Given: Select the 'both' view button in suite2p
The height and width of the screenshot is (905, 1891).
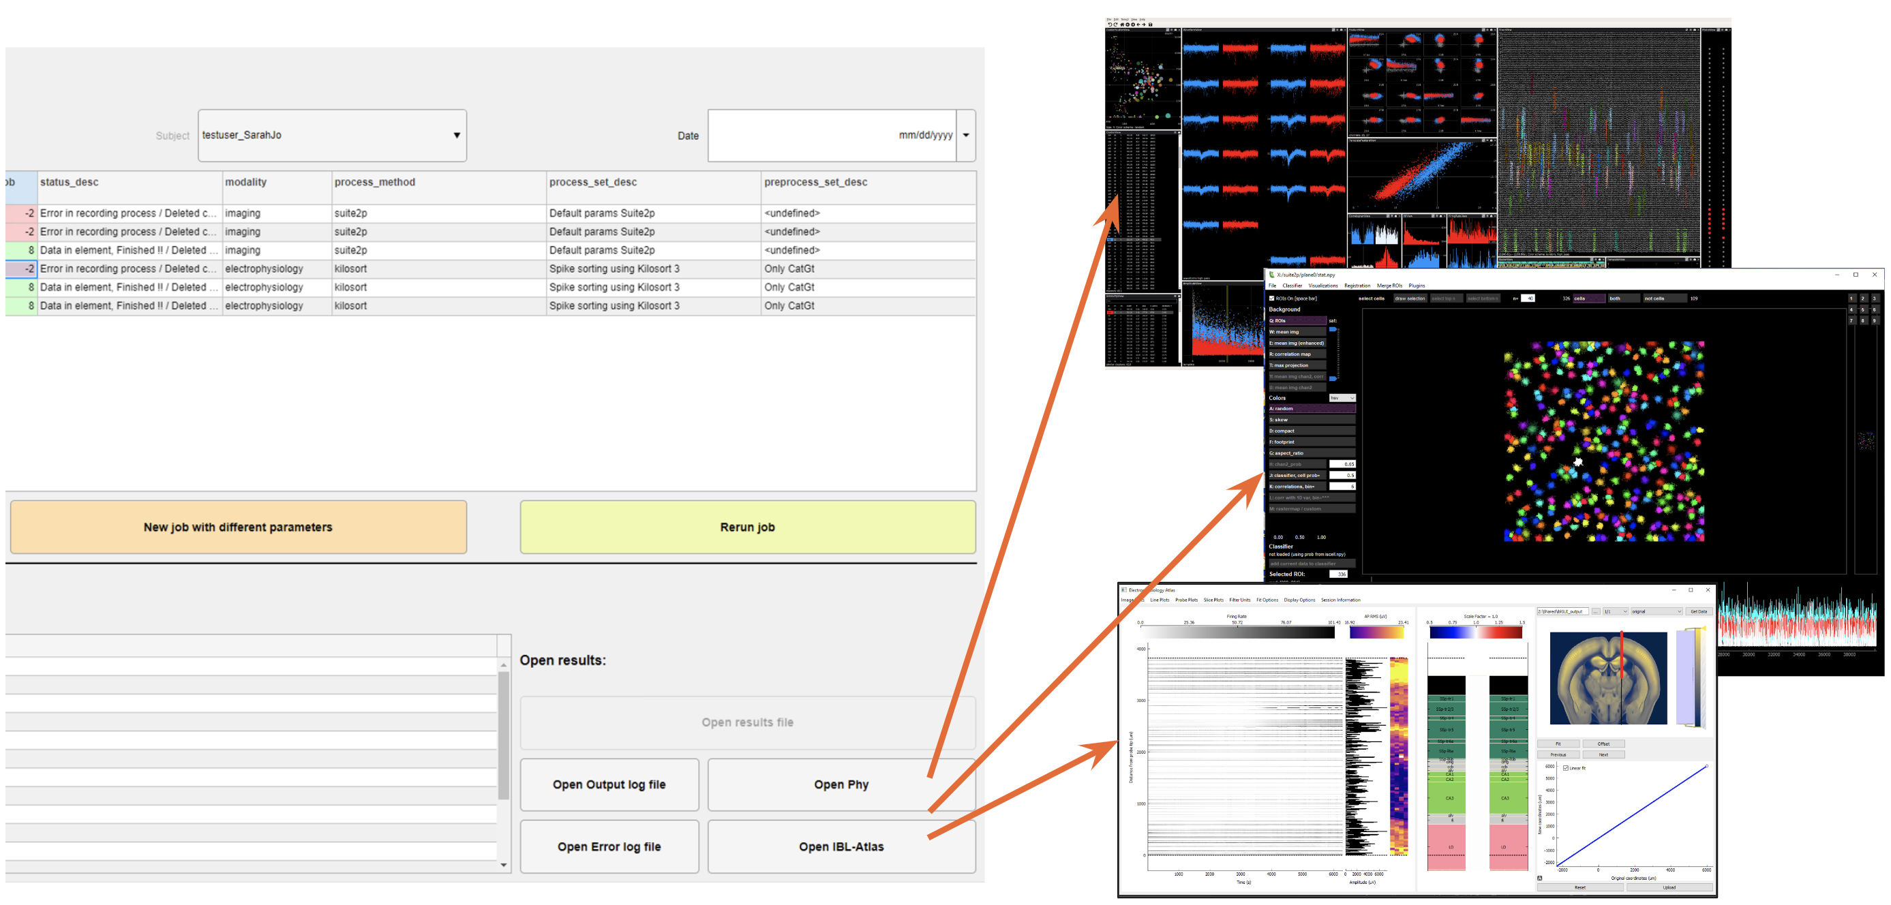Looking at the screenshot, I should coord(1624,298).
